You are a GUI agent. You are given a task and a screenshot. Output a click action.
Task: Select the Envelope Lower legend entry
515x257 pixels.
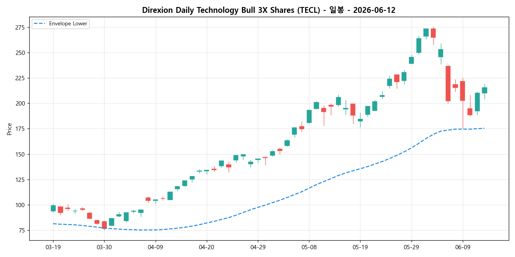60,24
